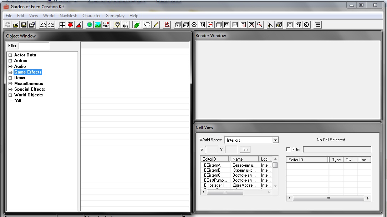This screenshot has width=387, height=217.
Task: Open the Character menu
Action: [x=92, y=16]
